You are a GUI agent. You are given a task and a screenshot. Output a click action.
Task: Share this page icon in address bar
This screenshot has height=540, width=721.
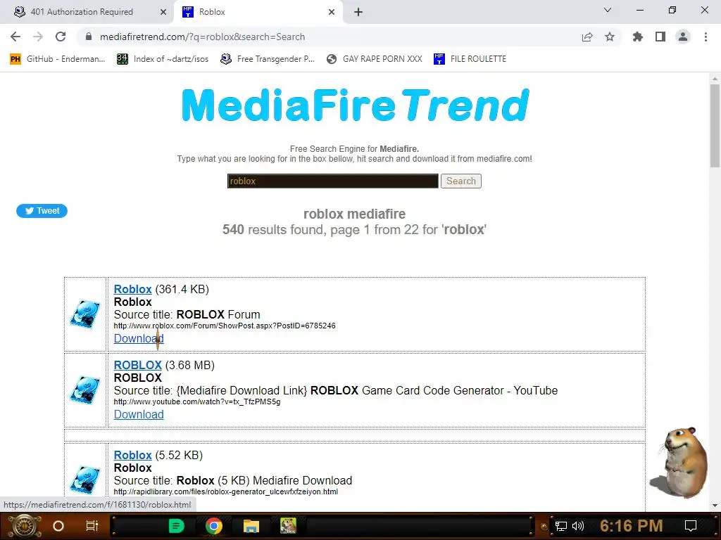coord(587,37)
